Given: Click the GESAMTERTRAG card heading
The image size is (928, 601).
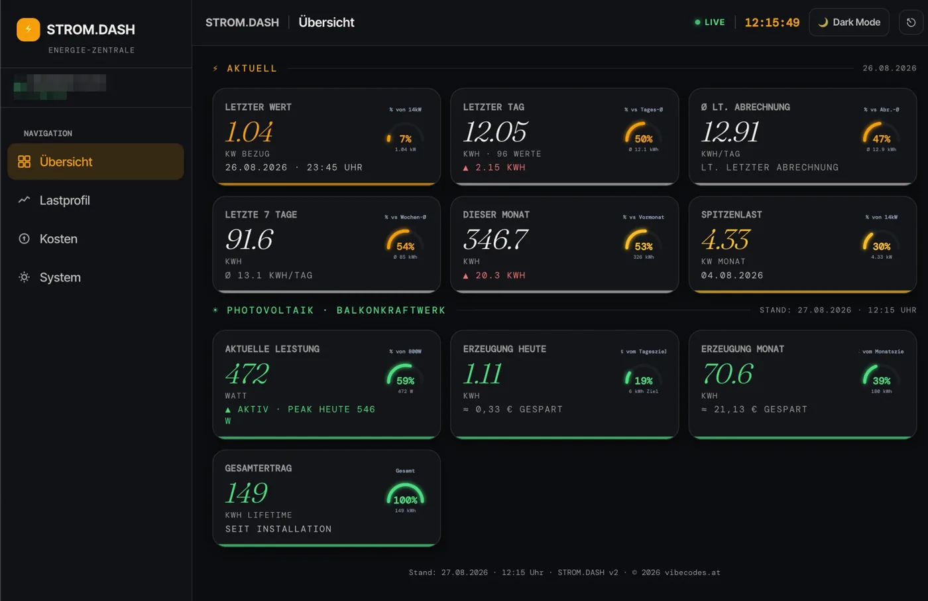Looking at the screenshot, I should click(258, 468).
